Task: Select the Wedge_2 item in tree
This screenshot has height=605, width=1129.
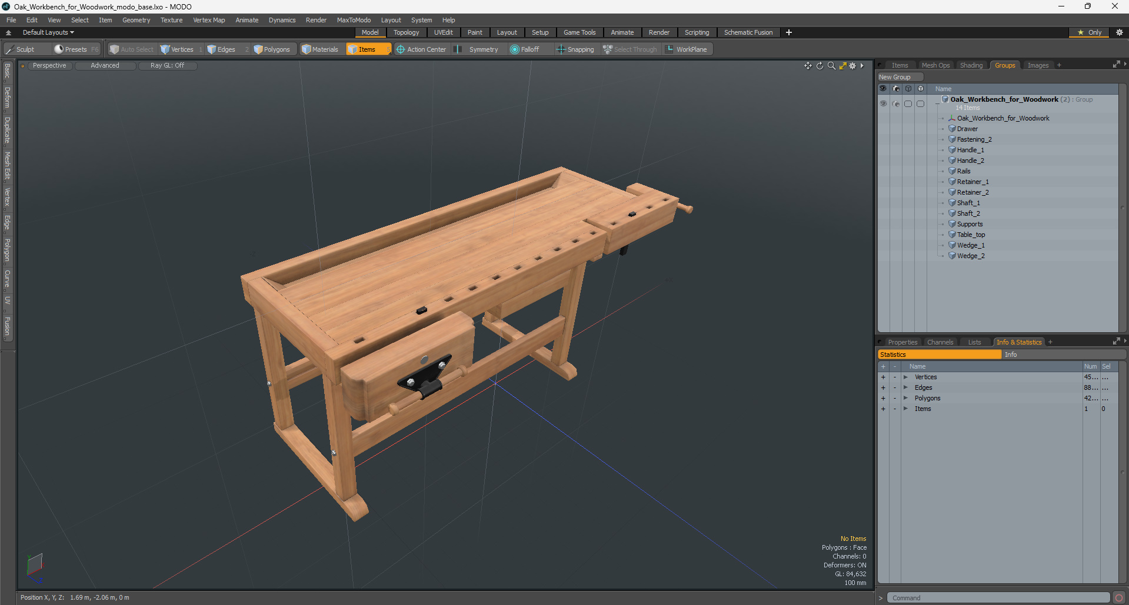Action: (x=971, y=256)
